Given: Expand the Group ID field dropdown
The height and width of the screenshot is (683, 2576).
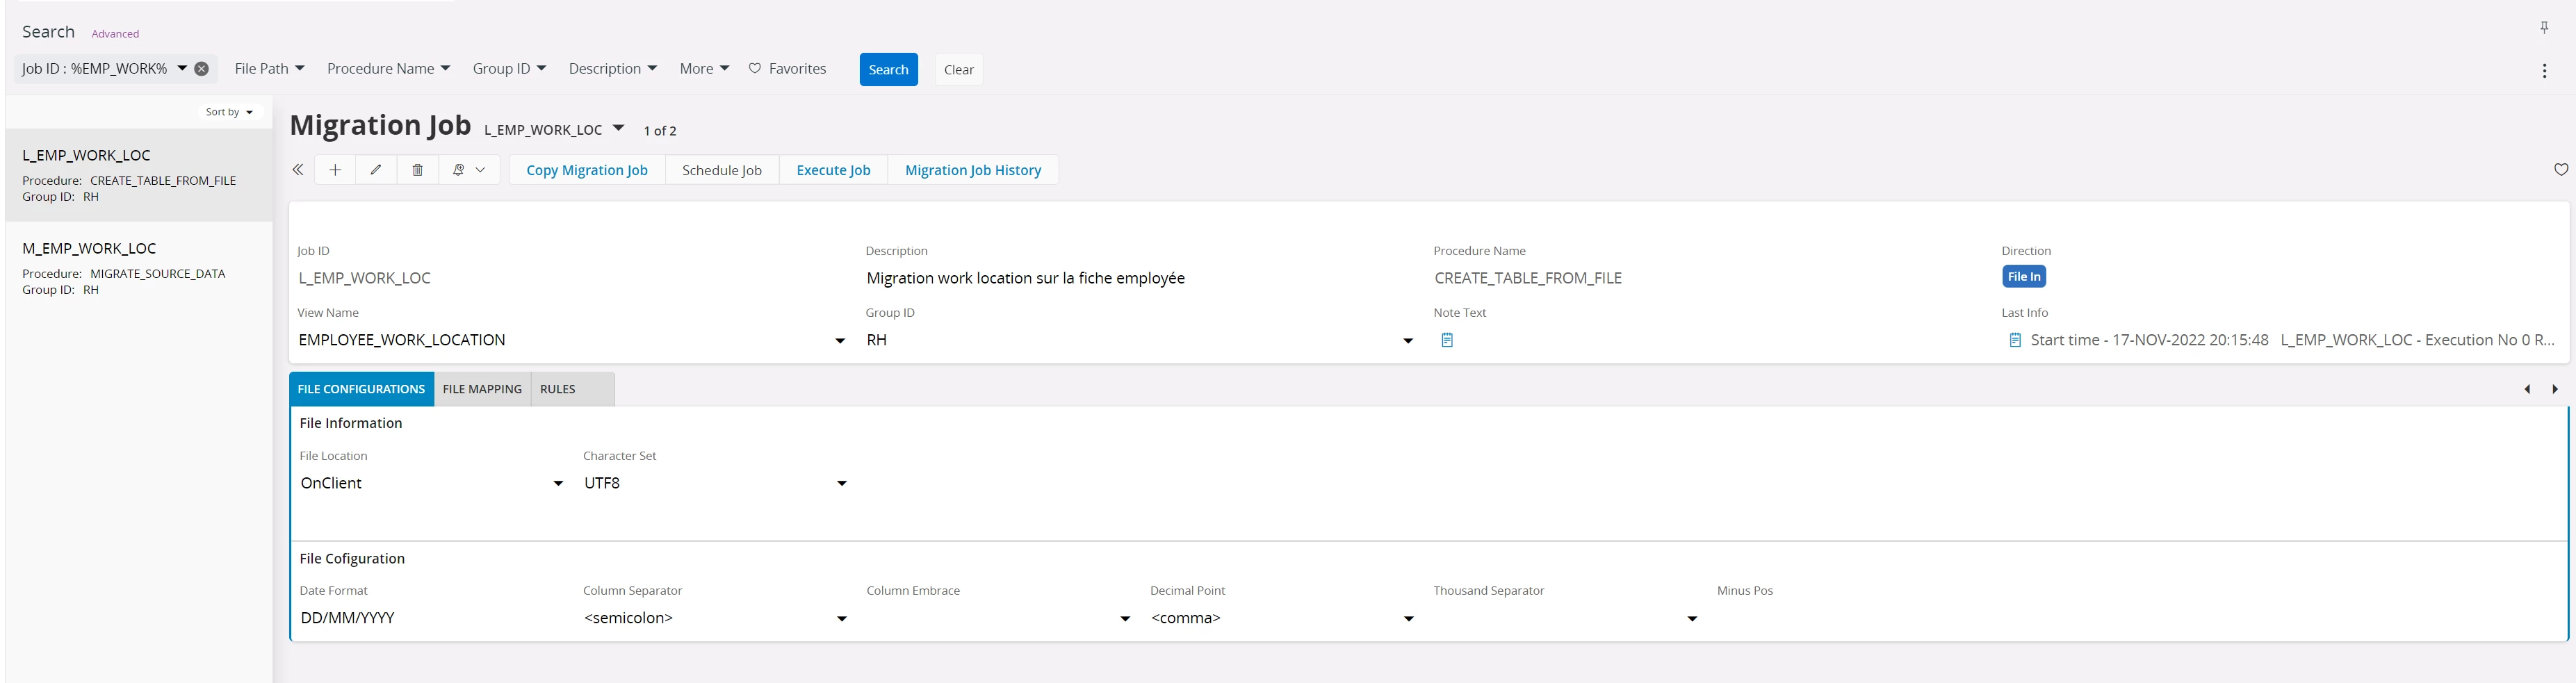Looking at the screenshot, I should pos(1408,341).
